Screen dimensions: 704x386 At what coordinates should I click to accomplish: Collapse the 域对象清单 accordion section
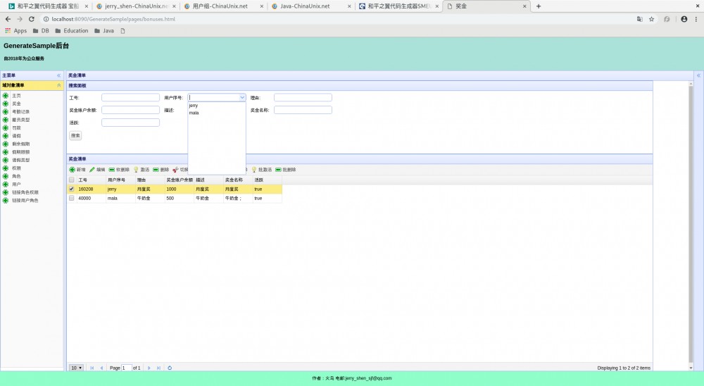pos(59,85)
